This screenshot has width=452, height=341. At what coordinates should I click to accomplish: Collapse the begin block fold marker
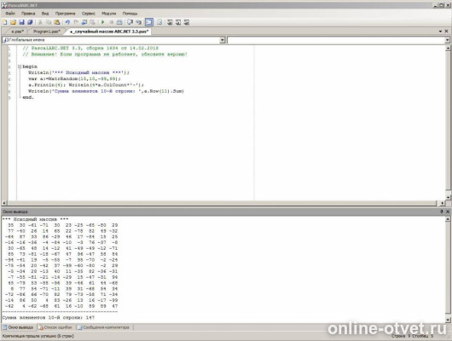pyautogui.click(x=20, y=66)
